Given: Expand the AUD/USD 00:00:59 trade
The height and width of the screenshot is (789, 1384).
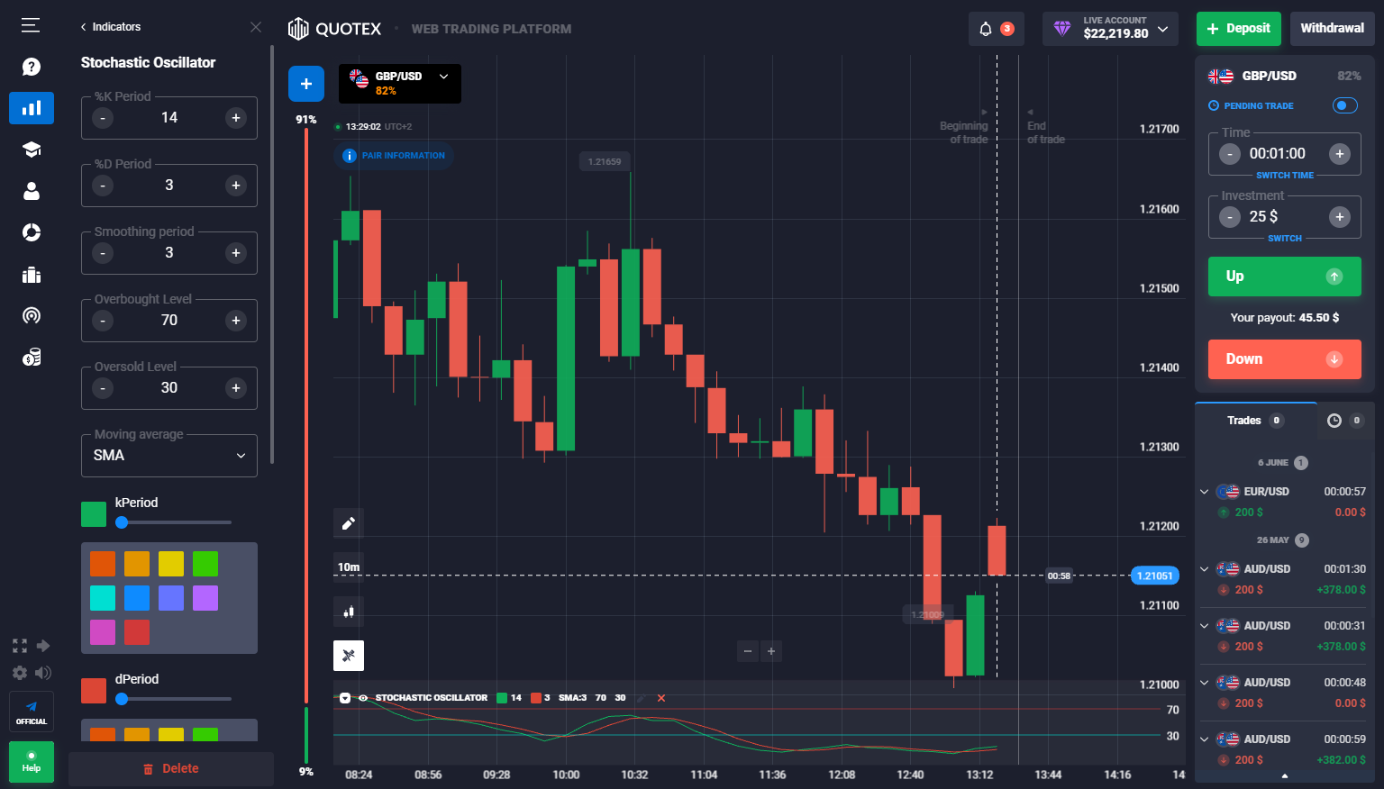Looking at the screenshot, I should coord(1204,739).
